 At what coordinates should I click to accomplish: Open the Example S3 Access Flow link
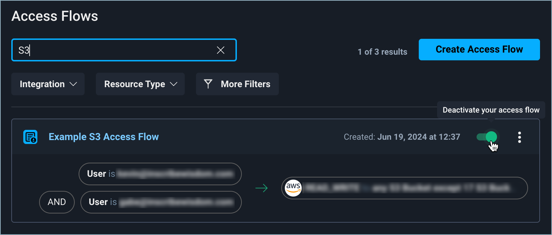tap(104, 137)
